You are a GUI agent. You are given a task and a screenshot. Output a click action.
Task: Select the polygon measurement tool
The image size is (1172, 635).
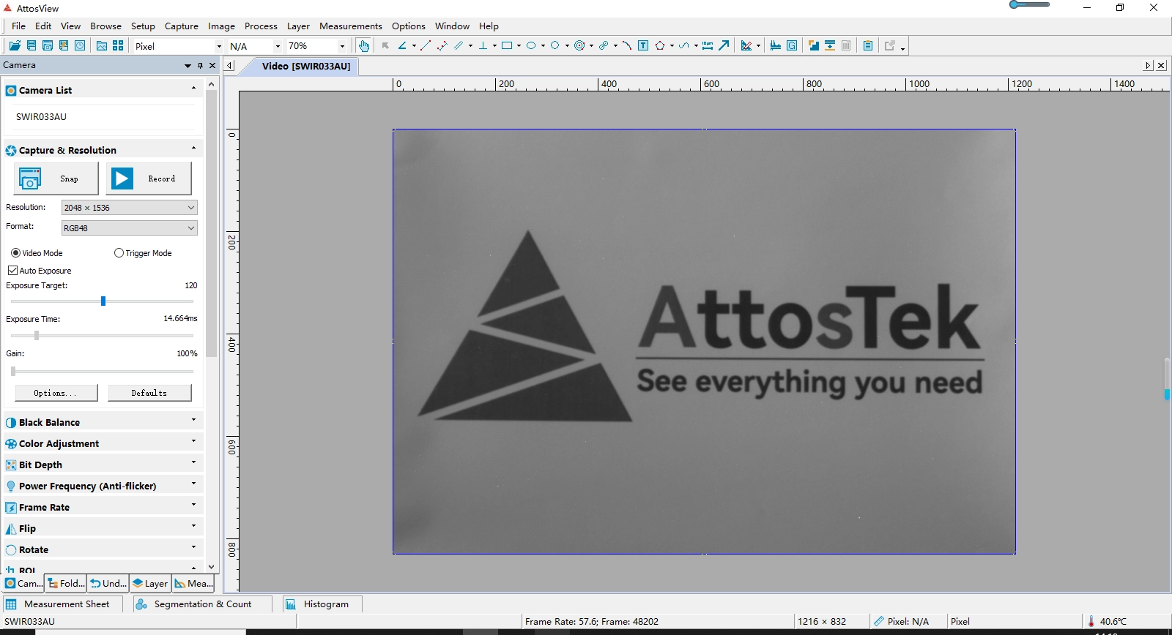click(x=660, y=45)
